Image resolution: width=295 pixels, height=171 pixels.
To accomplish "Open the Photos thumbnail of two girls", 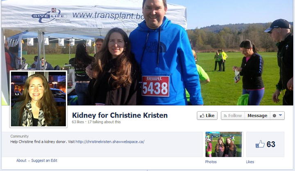I will [224, 144].
